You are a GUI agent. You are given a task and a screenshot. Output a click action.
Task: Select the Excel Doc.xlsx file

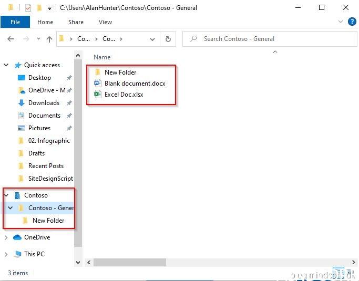tap(124, 95)
